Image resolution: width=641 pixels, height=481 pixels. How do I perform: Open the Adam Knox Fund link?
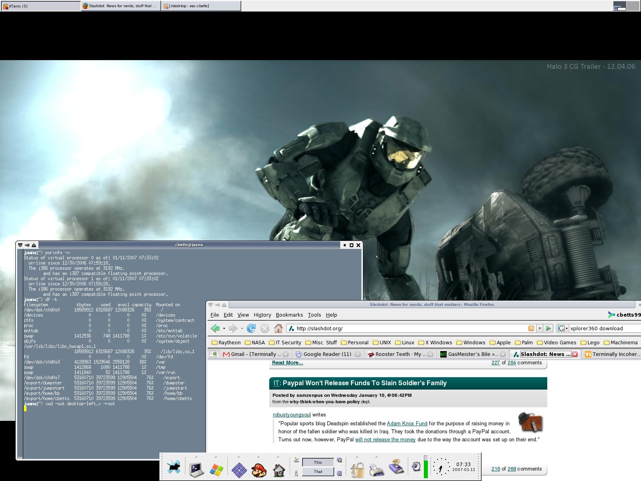coord(407,424)
